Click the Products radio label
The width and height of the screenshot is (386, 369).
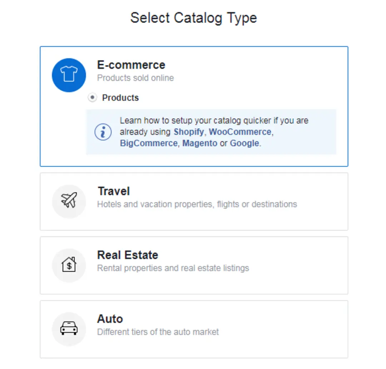(120, 98)
